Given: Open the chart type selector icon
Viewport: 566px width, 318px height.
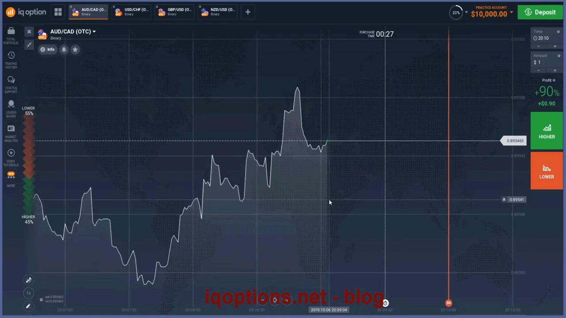Looking at the screenshot, I should click(29, 280).
